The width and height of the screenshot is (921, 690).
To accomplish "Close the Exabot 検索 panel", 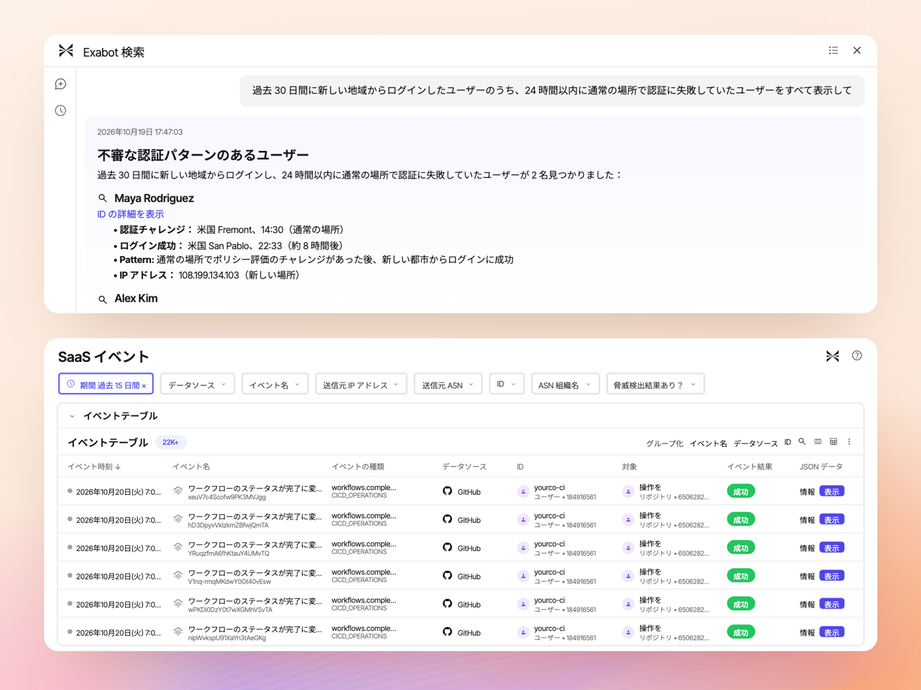I will pyautogui.click(x=857, y=50).
